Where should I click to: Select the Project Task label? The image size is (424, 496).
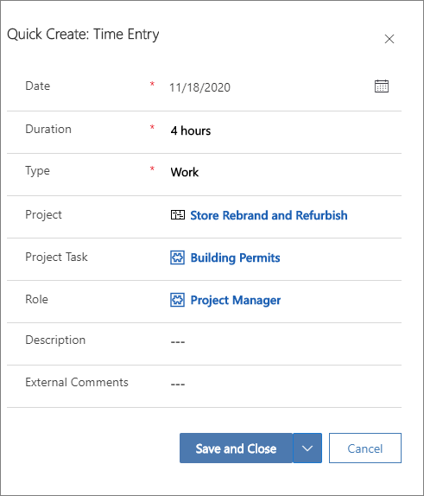pyautogui.click(x=56, y=257)
